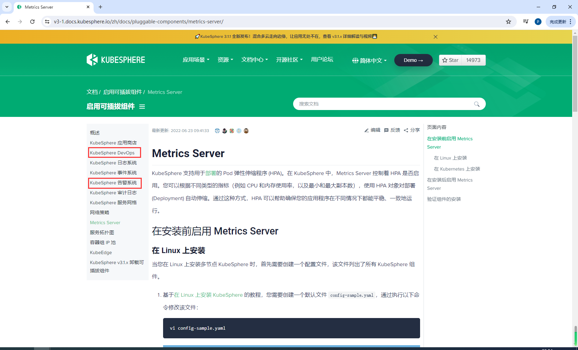Bookmark this page with the star icon
The image size is (578, 350).
point(509,22)
